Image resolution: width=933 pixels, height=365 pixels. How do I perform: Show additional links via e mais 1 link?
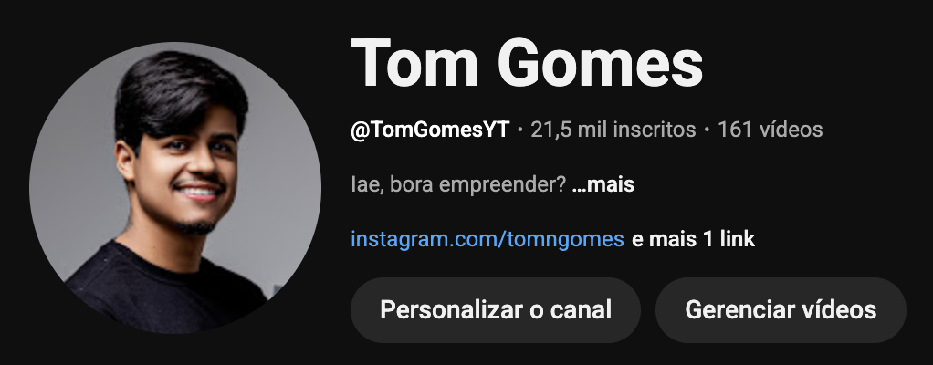(x=693, y=239)
